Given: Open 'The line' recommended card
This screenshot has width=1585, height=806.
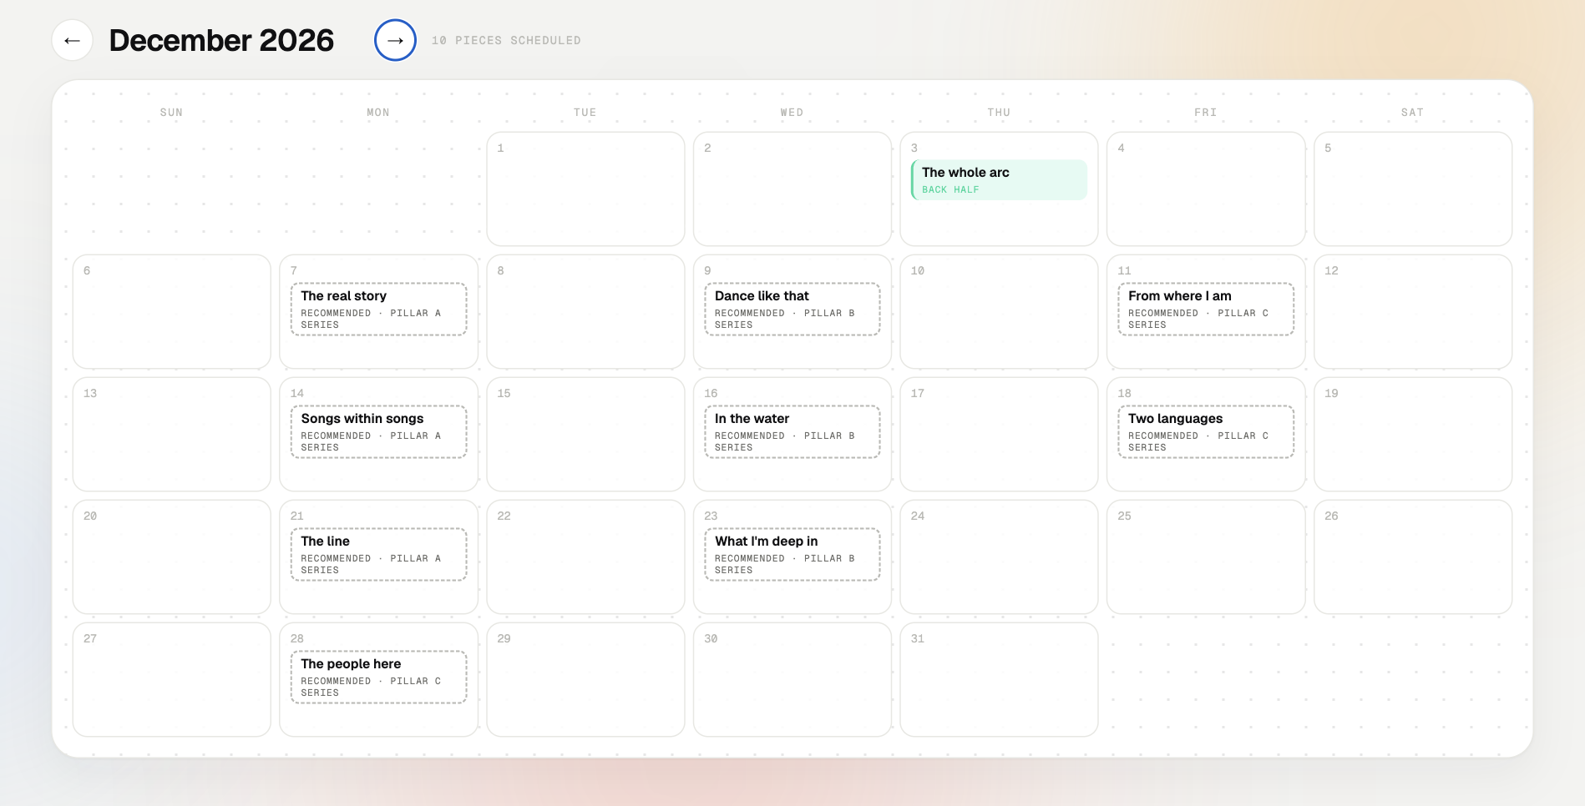Looking at the screenshot, I should (x=378, y=555).
